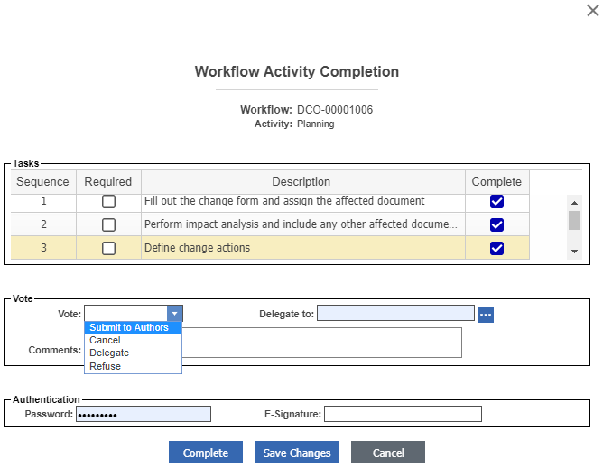Click the Sequence column header

coord(43,181)
